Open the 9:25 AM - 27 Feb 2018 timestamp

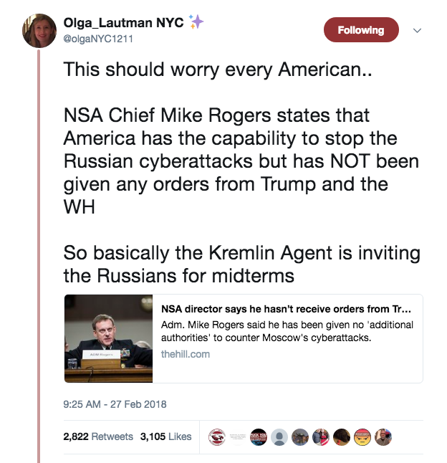click(115, 404)
